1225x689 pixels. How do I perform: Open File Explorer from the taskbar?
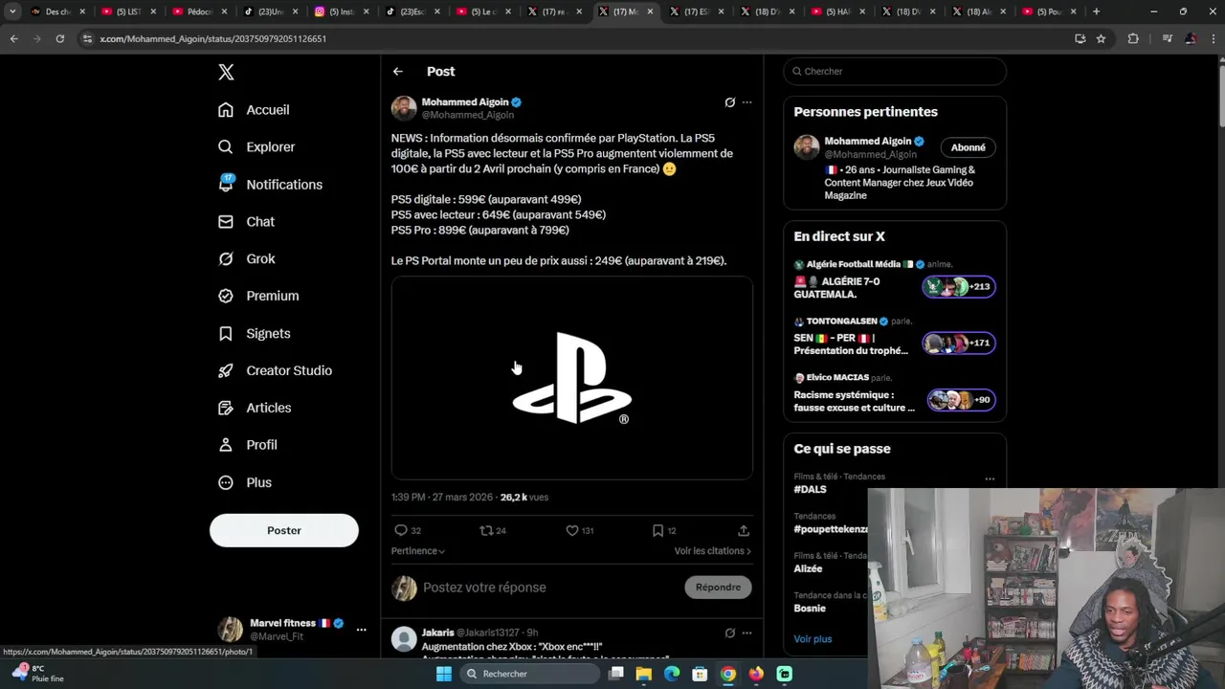click(x=644, y=674)
